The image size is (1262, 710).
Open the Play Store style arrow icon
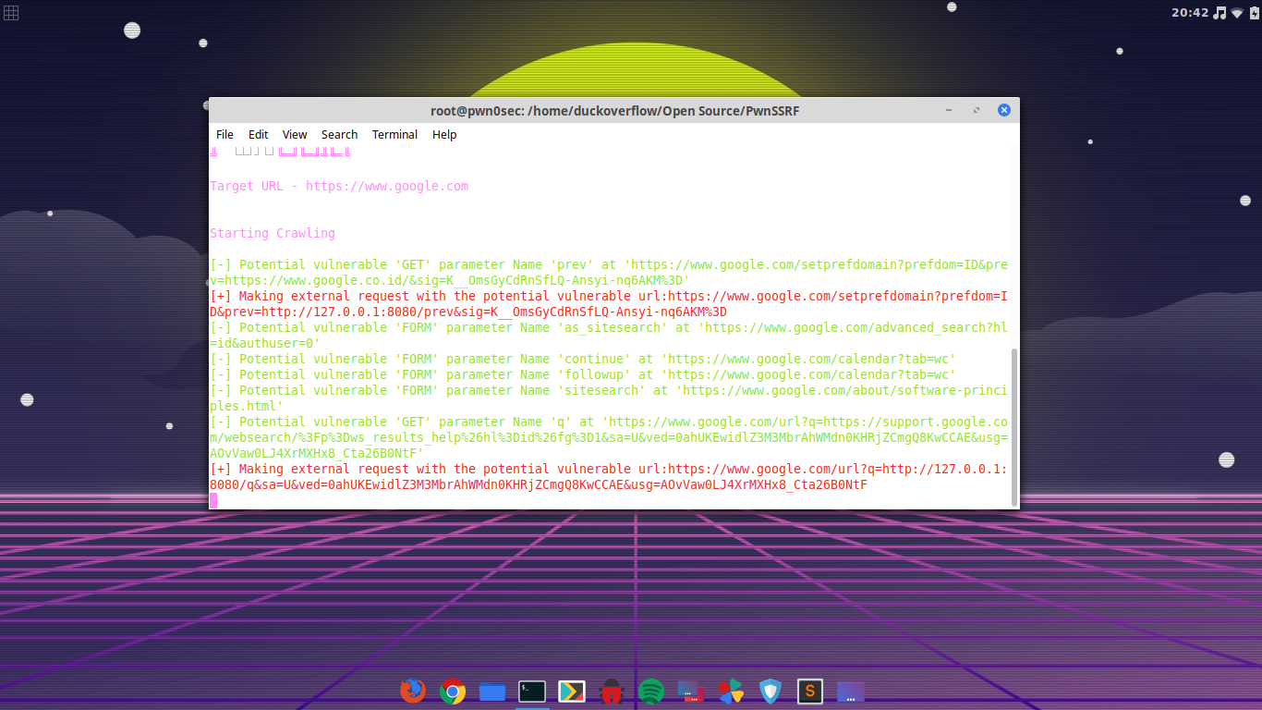click(x=572, y=691)
